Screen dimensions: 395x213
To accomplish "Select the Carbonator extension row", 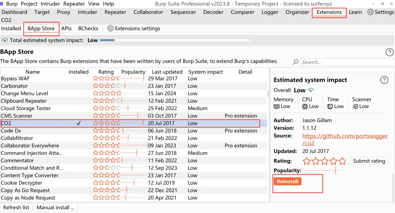I will click(x=133, y=86).
